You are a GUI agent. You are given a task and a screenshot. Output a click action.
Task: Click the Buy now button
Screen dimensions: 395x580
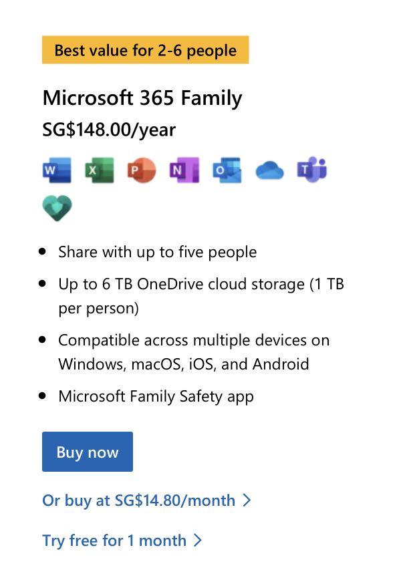(88, 452)
